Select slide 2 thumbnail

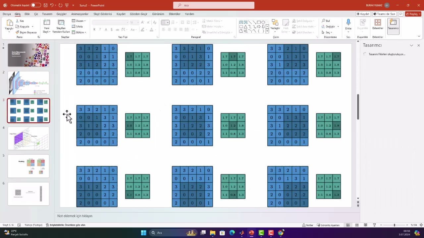28,83
